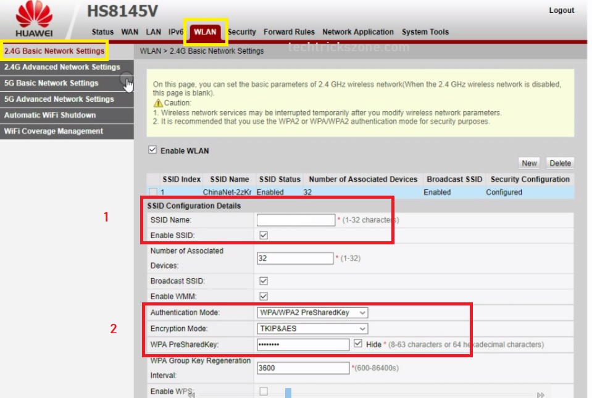Viewport: 592px width, 398px height.
Task: Expand the Encryption Mode dropdown
Action: point(312,329)
